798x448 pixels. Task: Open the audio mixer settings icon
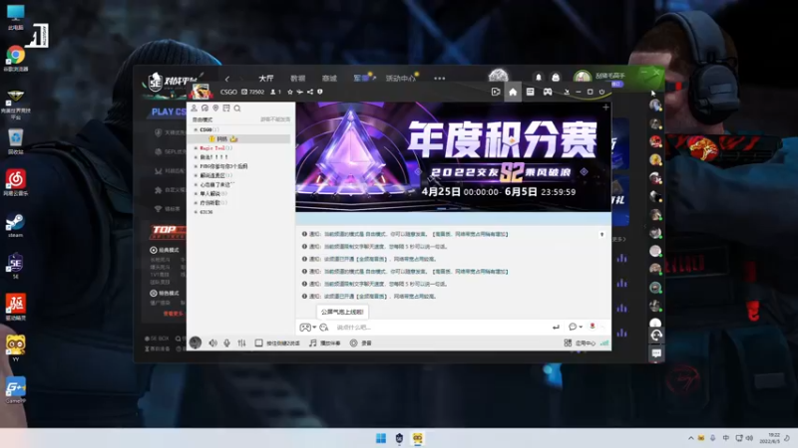[241, 342]
